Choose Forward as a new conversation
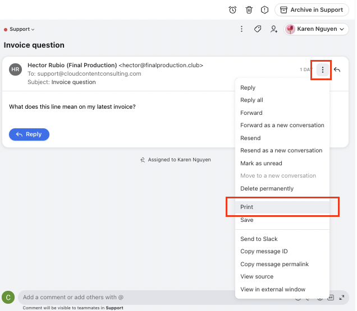Viewport: 357px width, 311px height. point(282,126)
